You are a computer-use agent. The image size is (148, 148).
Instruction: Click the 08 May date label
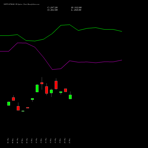[27, 141]
